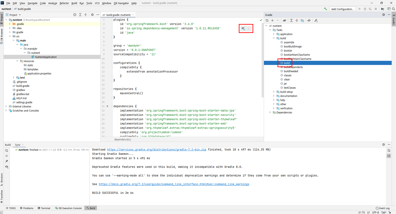The image size is (396, 214).
Task: Open Gradle panel gear options
Action: [x=384, y=15]
